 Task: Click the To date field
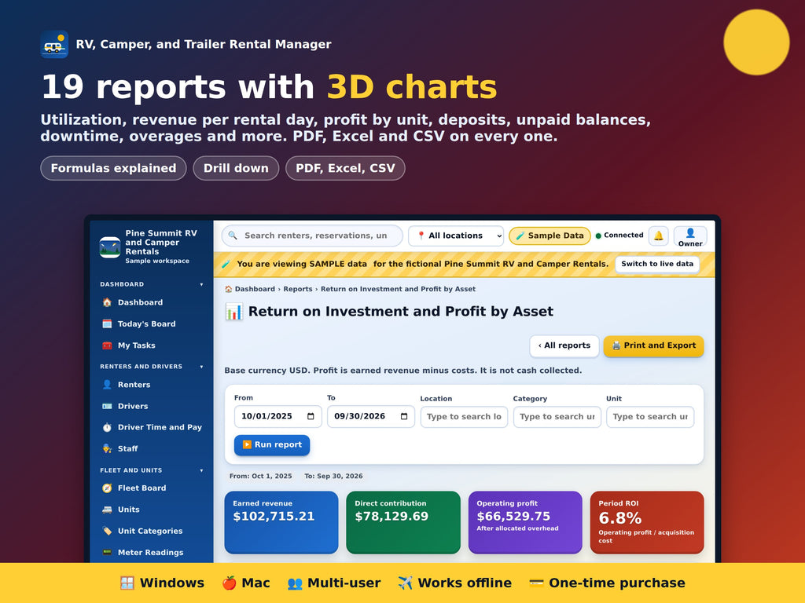point(371,416)
